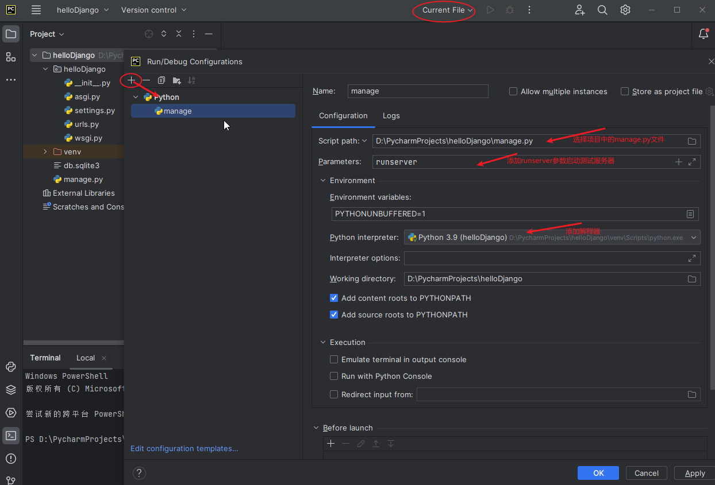Expand the venv folder in the project tree
715x485 pixels.
click(45, 152)
